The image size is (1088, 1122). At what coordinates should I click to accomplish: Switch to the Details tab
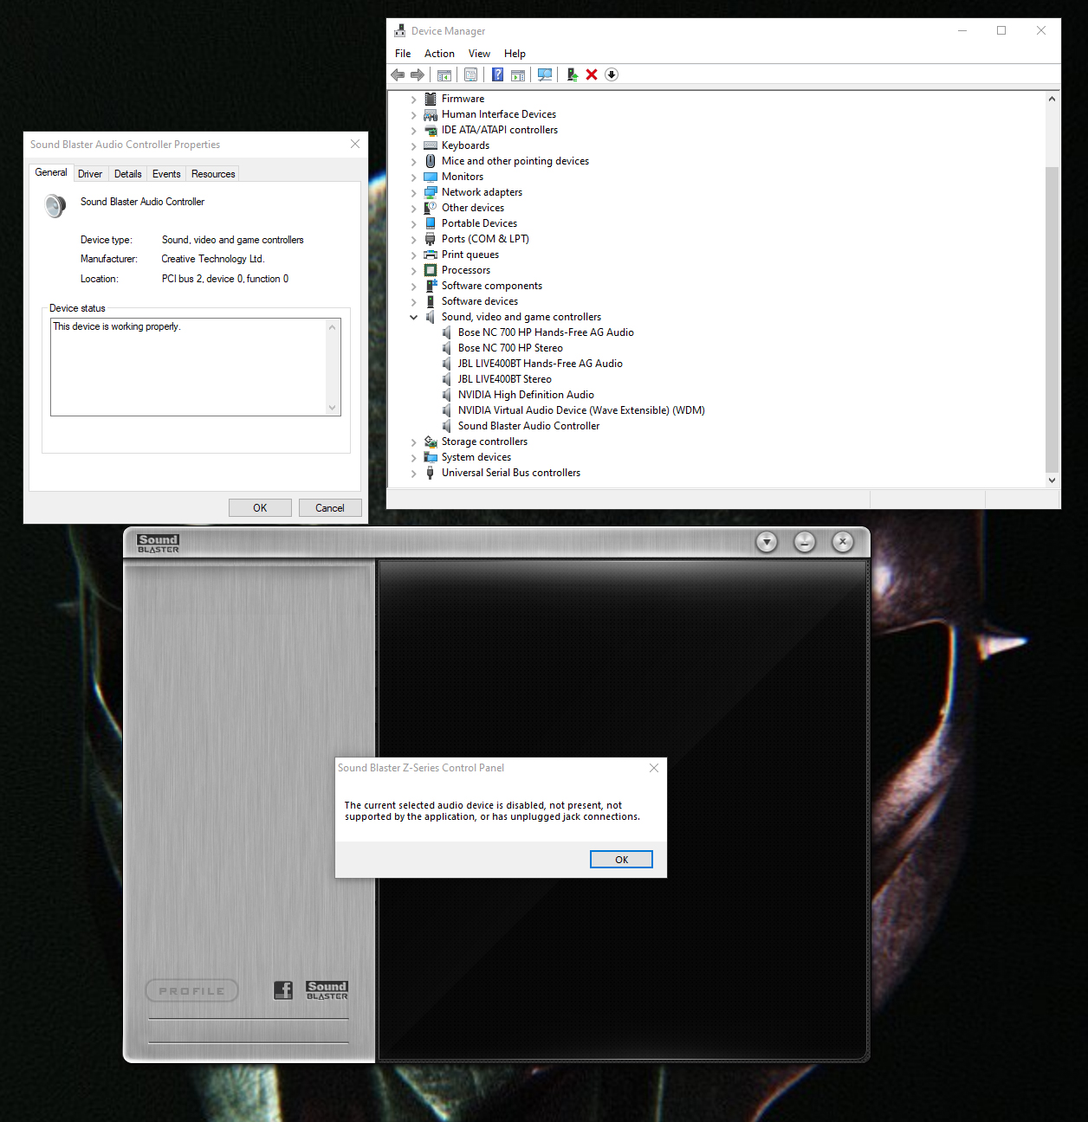(127, 174)
